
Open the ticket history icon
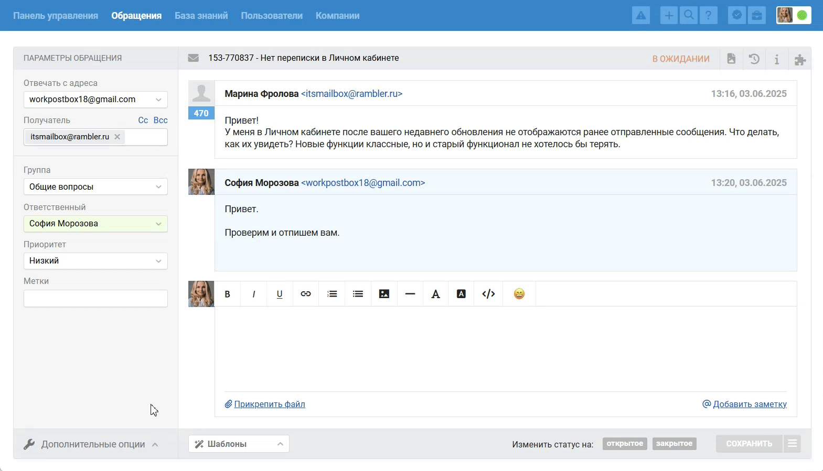click(x=754, y=59)
